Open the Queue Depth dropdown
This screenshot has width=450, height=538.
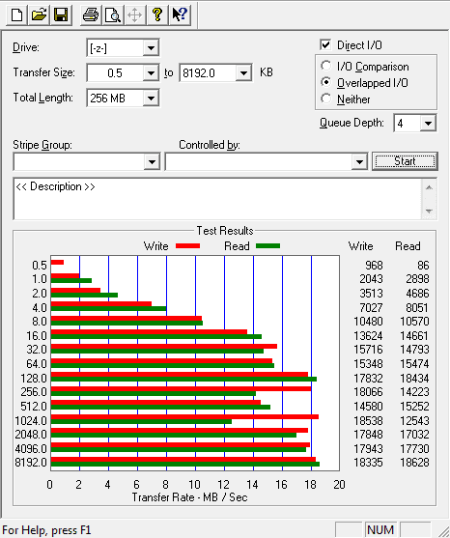(428, 124)
